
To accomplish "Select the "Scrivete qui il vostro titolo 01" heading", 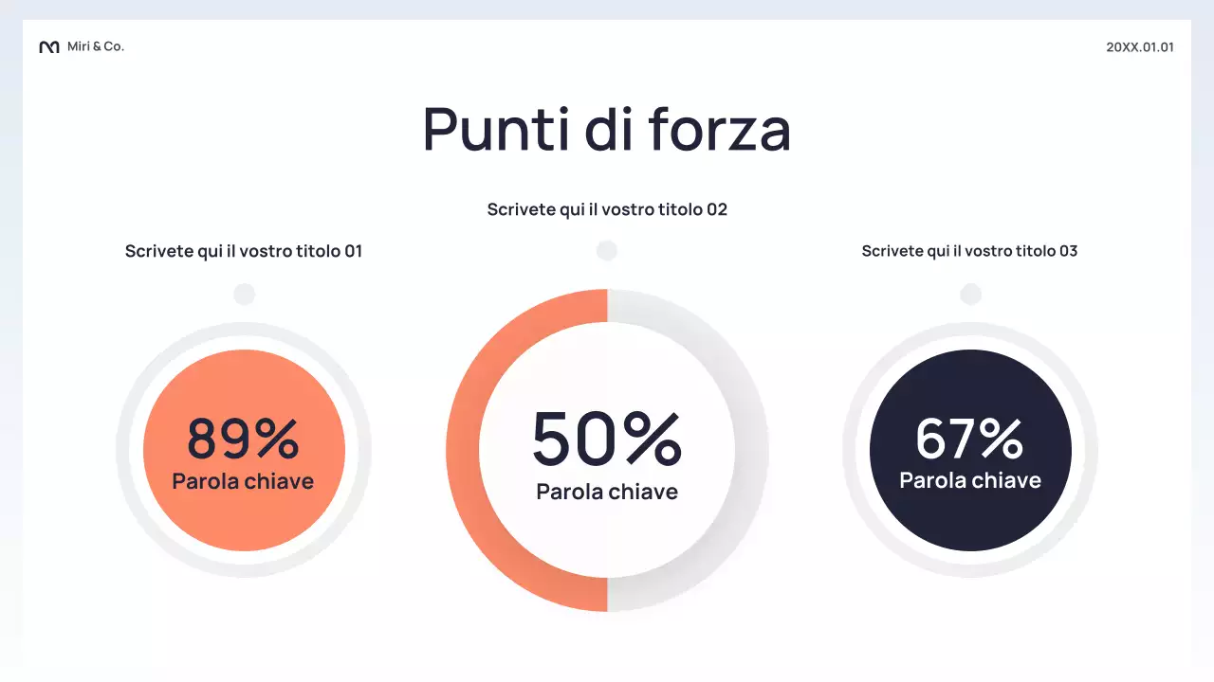I will coord(244,251).
